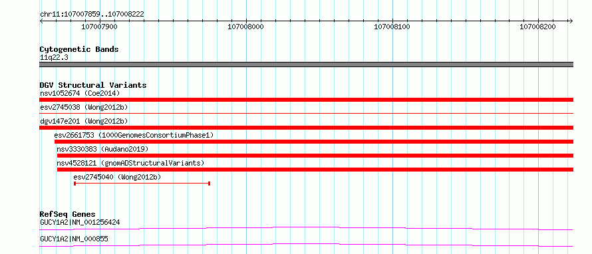
Task: Select the GUCY1A2|NM_001256424 gene label
Action: 80,222
